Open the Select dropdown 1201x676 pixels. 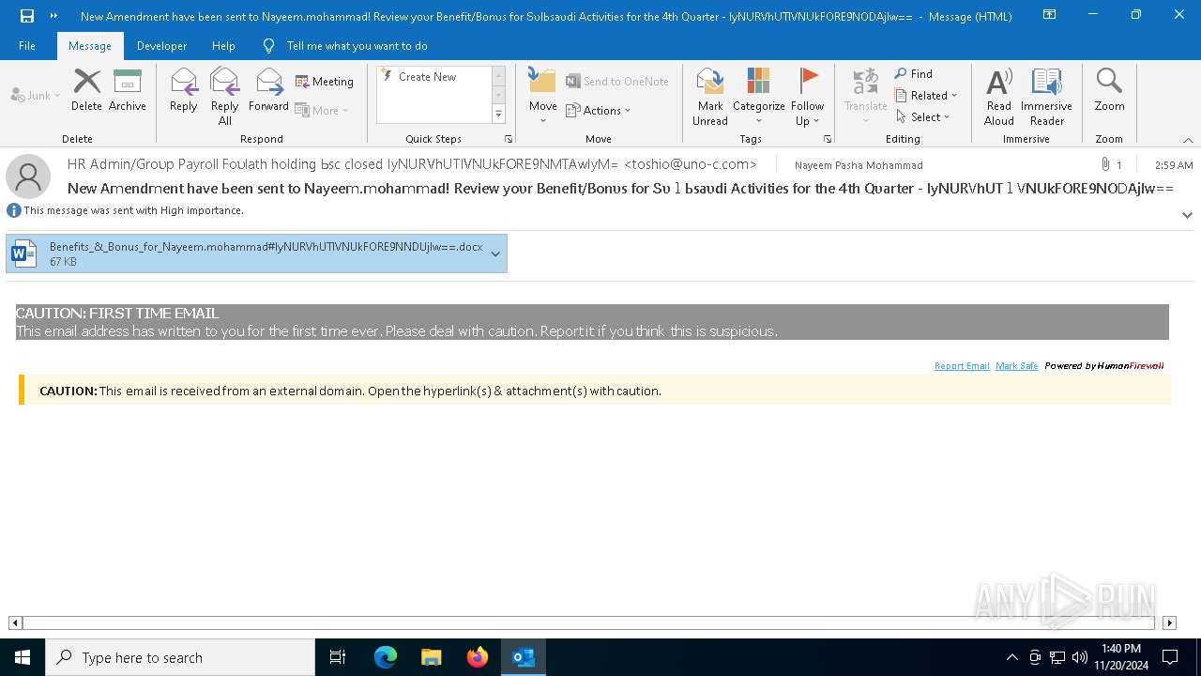click(922, 117)
